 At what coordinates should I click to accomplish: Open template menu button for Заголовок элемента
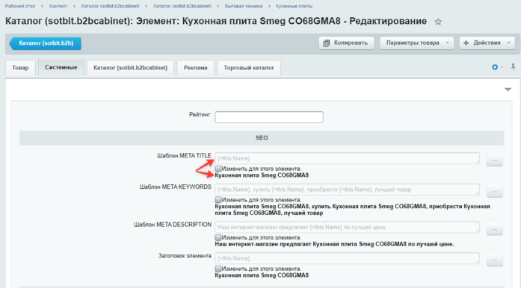coord(494,260)
